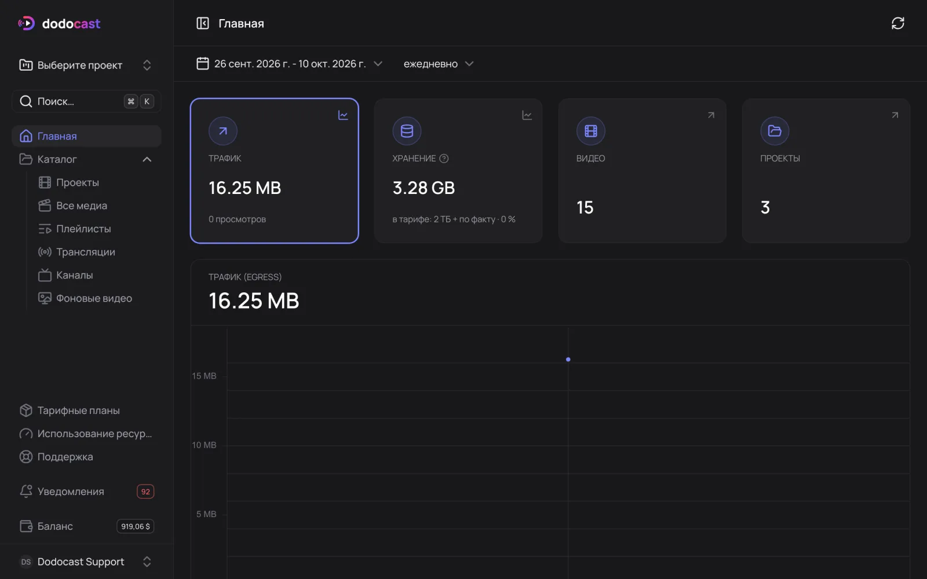Click the data point on traffic chart
This screenshot has width=927, height=579.
568,360
